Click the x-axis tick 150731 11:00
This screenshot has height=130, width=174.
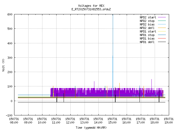point(56,121)
